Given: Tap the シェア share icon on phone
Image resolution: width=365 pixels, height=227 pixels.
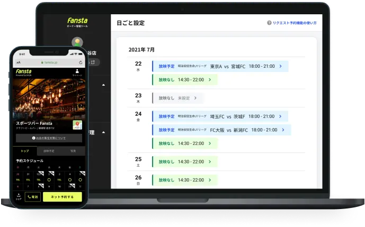Looking at the screenshot, I should point(19,197).
